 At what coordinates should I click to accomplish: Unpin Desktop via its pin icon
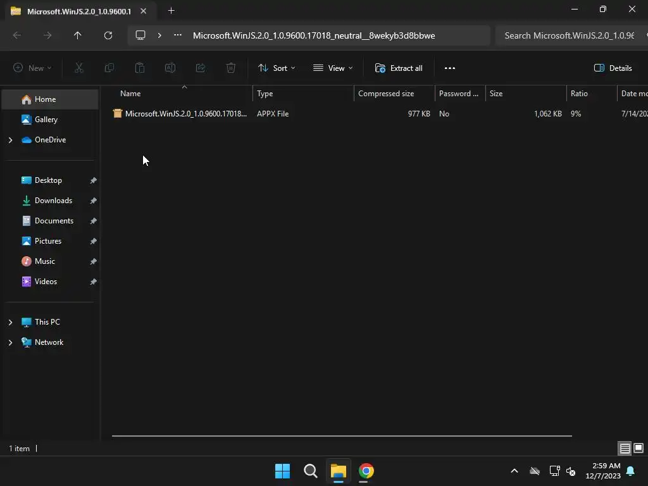tap(94, 180)
